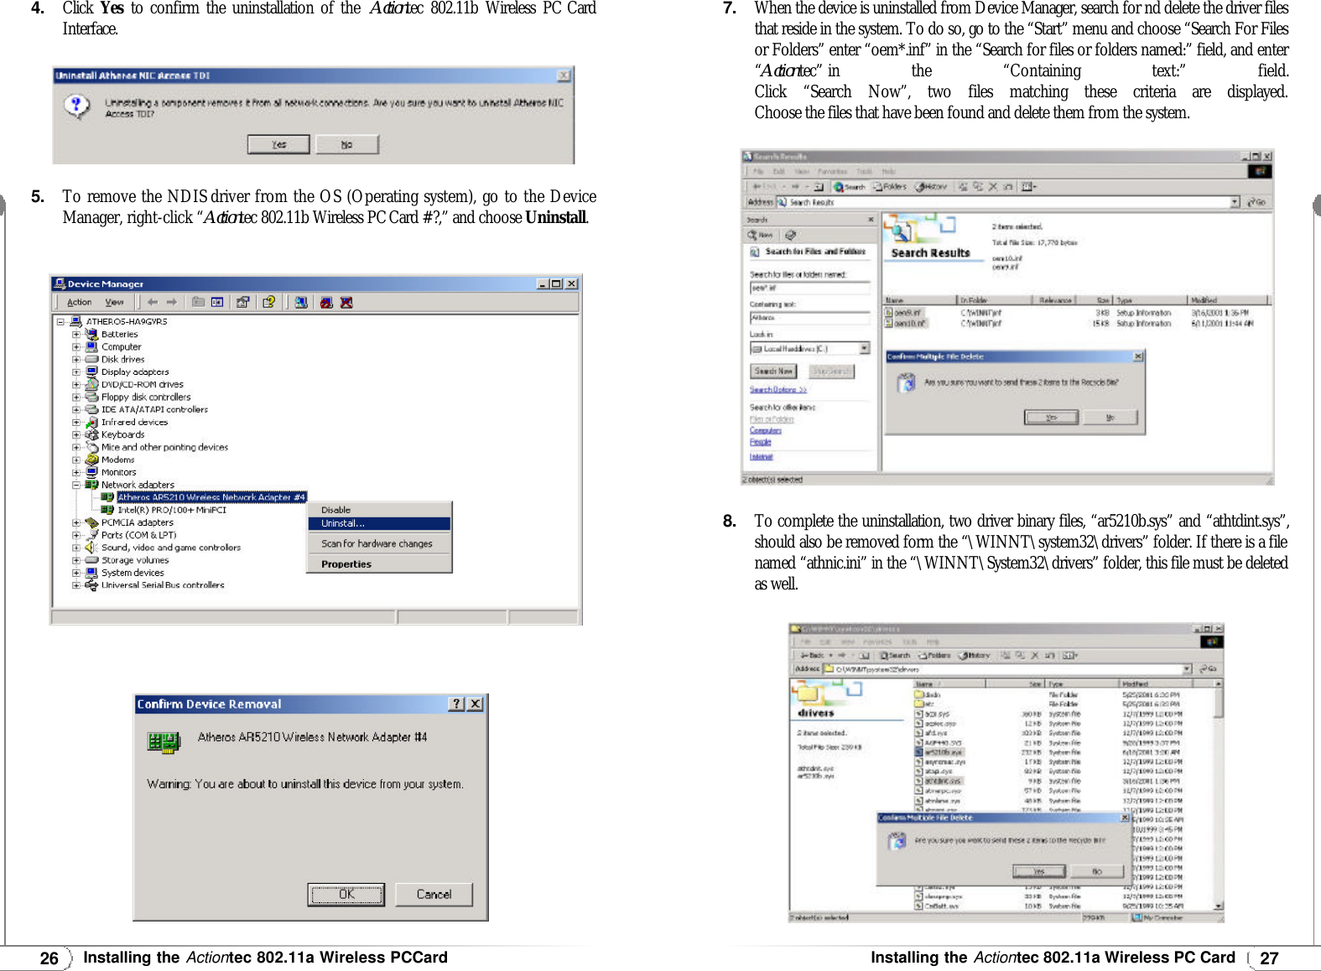Click the Ports (COM & LPT) icon
This screenshot has height=971, width=1321.
pyautogui.click(x=92, y=535)
